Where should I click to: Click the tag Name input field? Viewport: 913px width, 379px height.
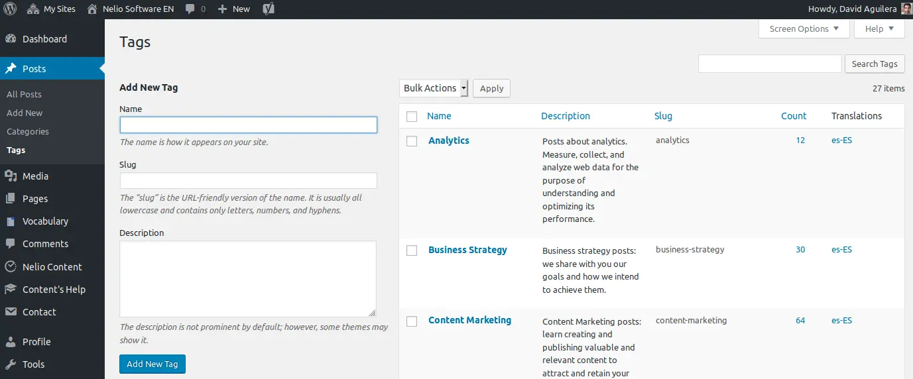click(248, 125)
